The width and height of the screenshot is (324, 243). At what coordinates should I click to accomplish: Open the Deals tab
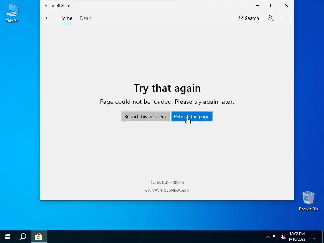click(85, 18)
